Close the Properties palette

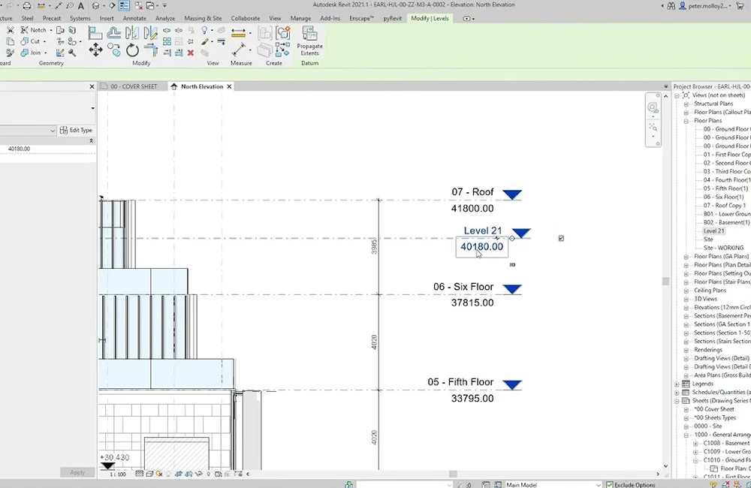pyautogui.click(x=92, y=86)
